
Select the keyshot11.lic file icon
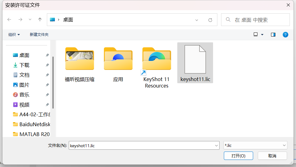(195, 59)
